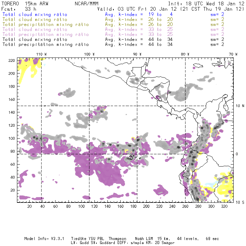The image size is (246, 246).
Task: Click the 'Tiedtke YSU PBL' scheme text
Action: tap(88, 239)
